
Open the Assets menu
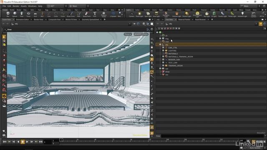[24, 6]
